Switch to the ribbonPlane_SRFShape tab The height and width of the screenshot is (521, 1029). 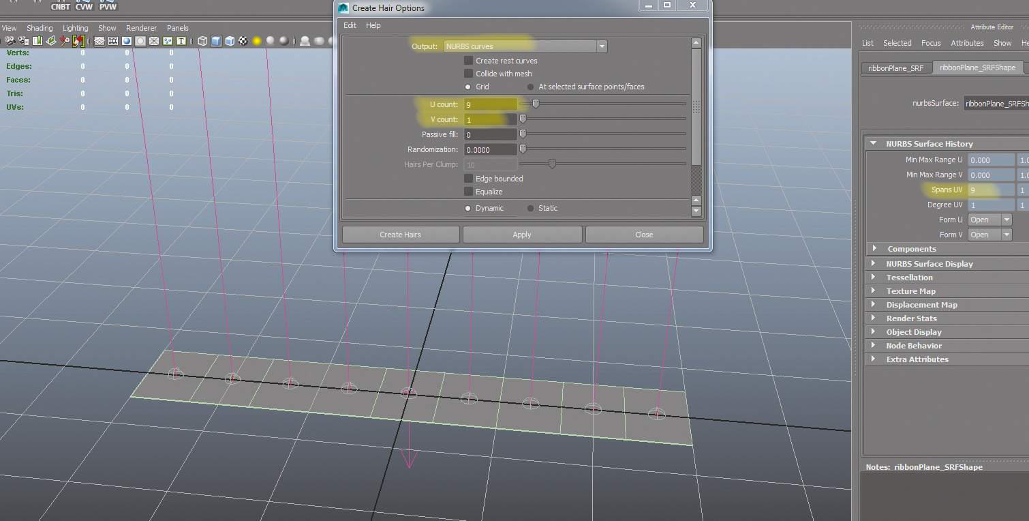(x=978, y=68)
